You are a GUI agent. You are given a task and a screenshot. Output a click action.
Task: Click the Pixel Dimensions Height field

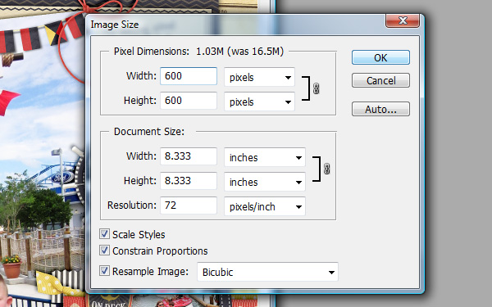coord(189,101)
